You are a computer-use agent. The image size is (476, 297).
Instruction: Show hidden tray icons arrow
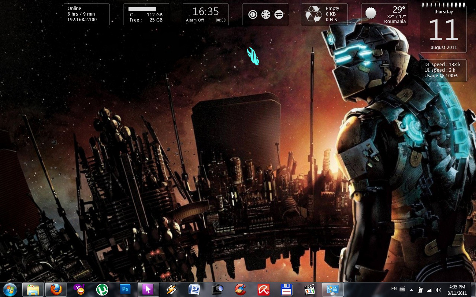(x=411, y=290)
